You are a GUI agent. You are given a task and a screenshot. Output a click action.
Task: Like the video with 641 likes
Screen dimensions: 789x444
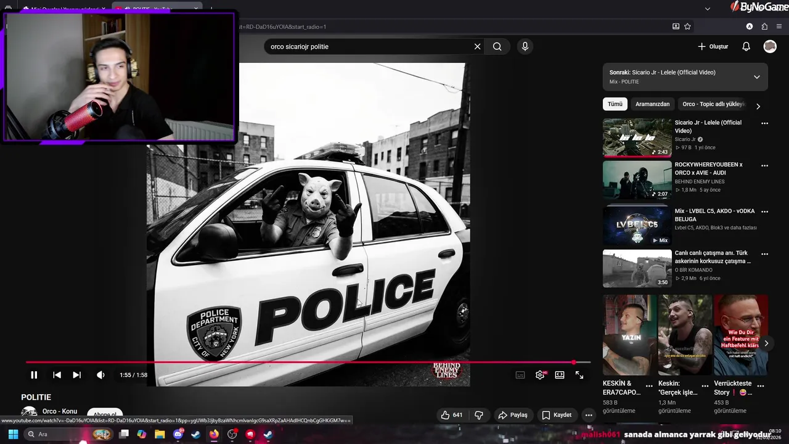pos(452,415)
